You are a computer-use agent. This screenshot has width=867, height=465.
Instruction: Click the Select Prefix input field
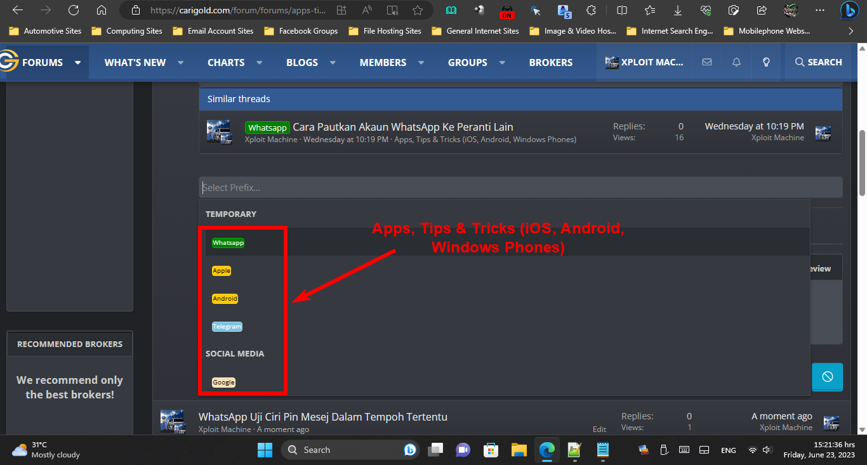coord(520,187)
